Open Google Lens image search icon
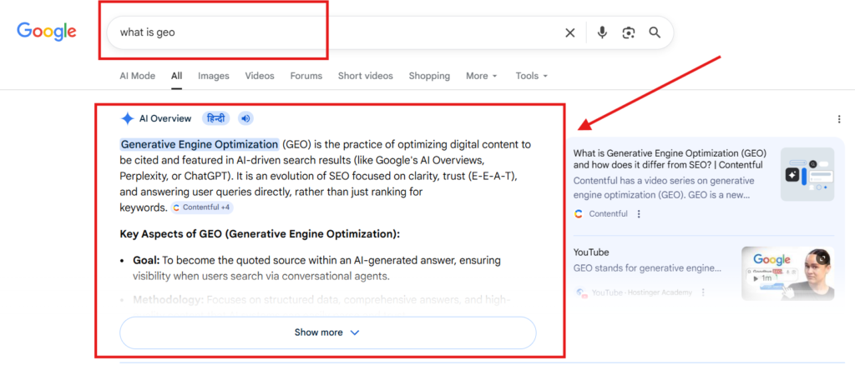Viewport: 855px width, 385px height. click(x=628, y=32)
